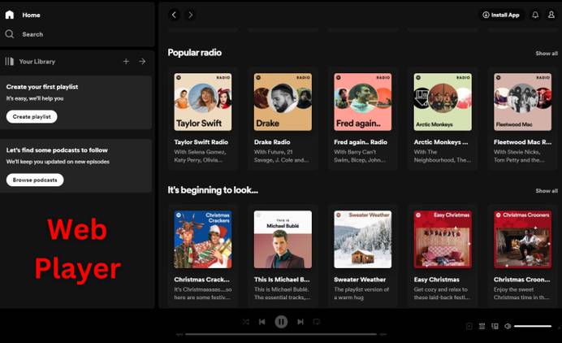Open the Popular radio heading

195,53
